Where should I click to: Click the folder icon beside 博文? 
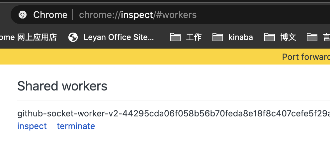pos(269,37)
